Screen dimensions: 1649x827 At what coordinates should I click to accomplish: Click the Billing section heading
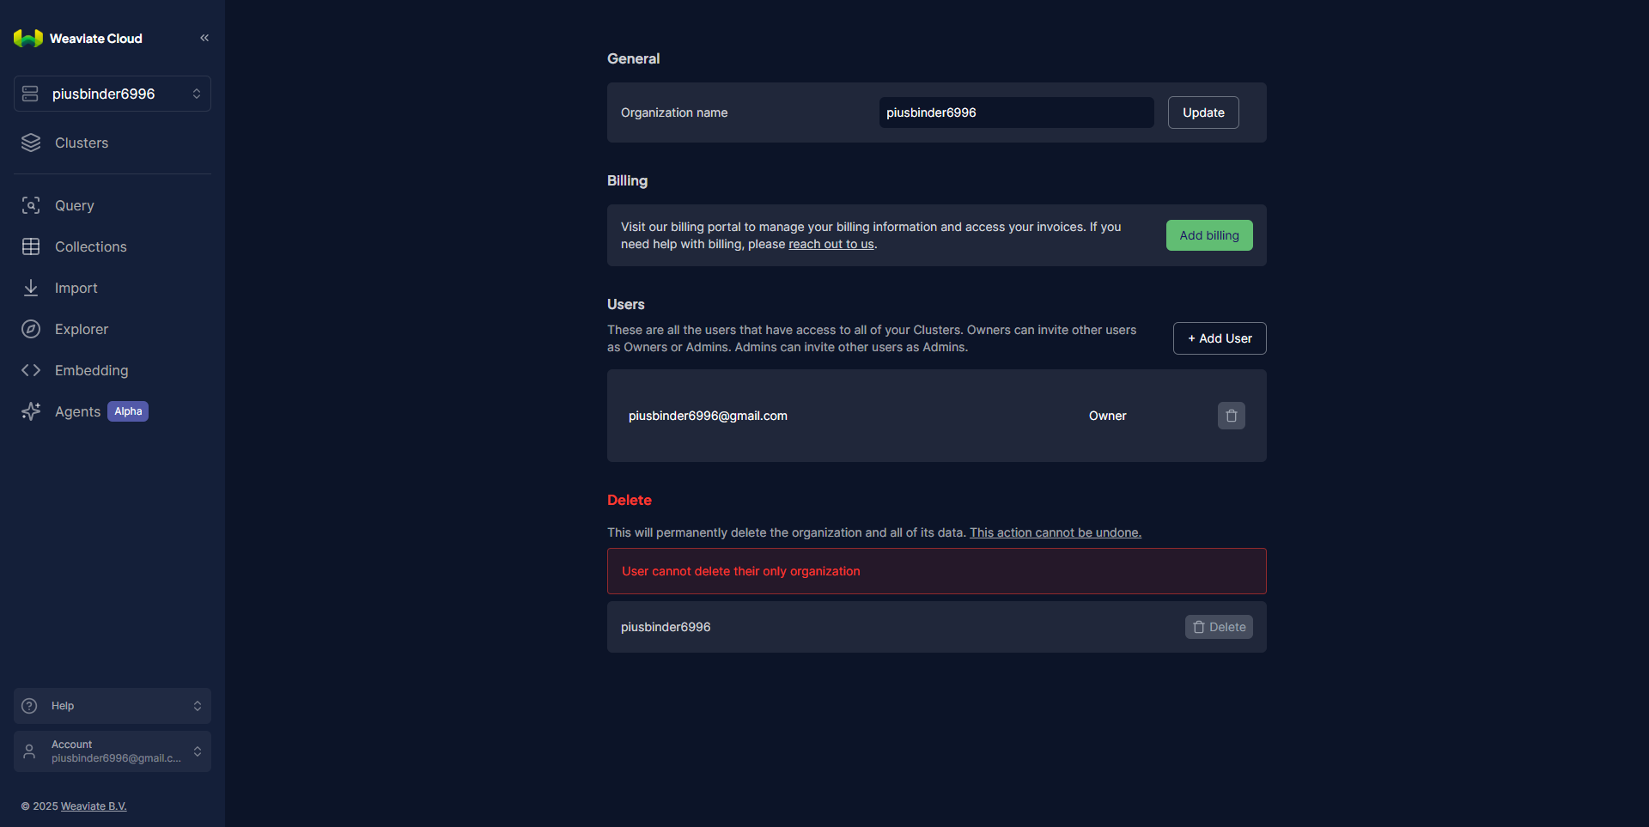(x=628, y=180)
